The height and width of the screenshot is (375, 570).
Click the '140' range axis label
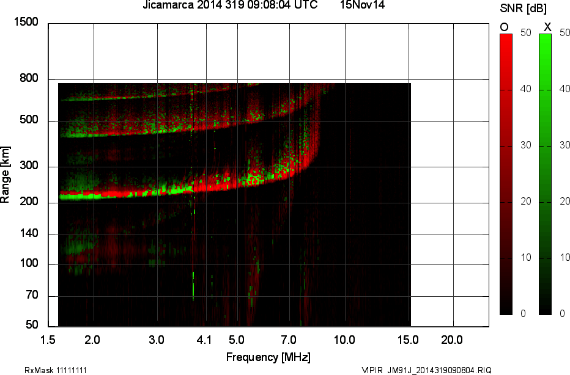coord(29,233)
